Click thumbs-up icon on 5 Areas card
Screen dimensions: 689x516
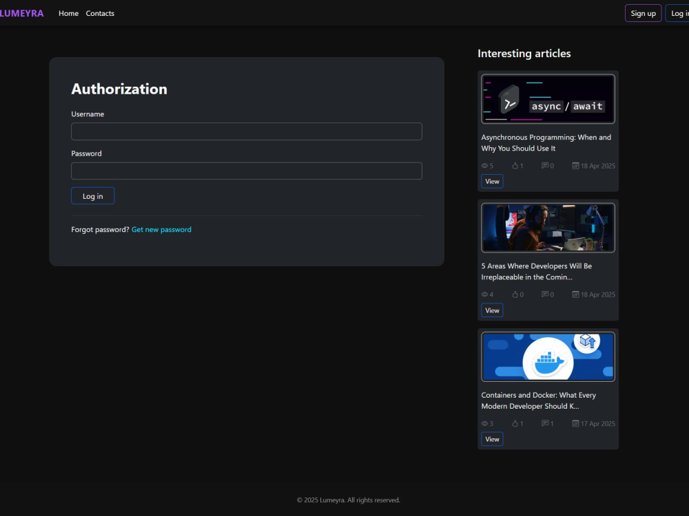pos(515,294)
